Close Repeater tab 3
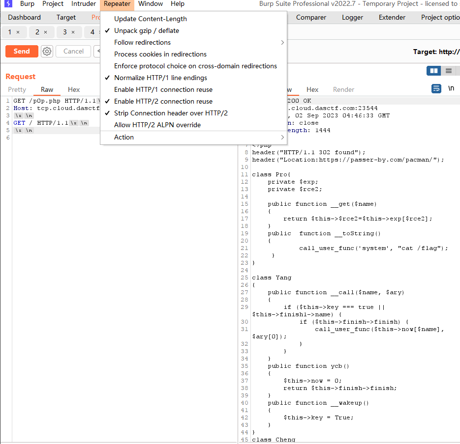Screen dimensions: 460x444 [x=73, y=32]
